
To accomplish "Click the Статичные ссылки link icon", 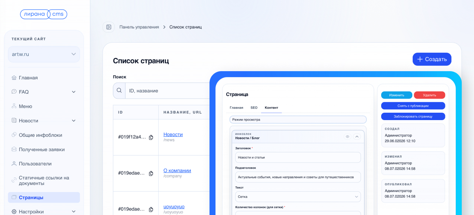I will click(x=14, y=181).
